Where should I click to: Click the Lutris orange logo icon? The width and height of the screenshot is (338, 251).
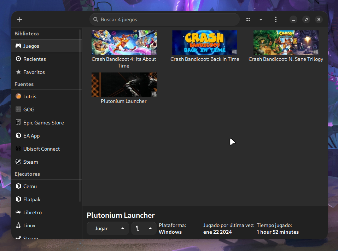point(18,96)
